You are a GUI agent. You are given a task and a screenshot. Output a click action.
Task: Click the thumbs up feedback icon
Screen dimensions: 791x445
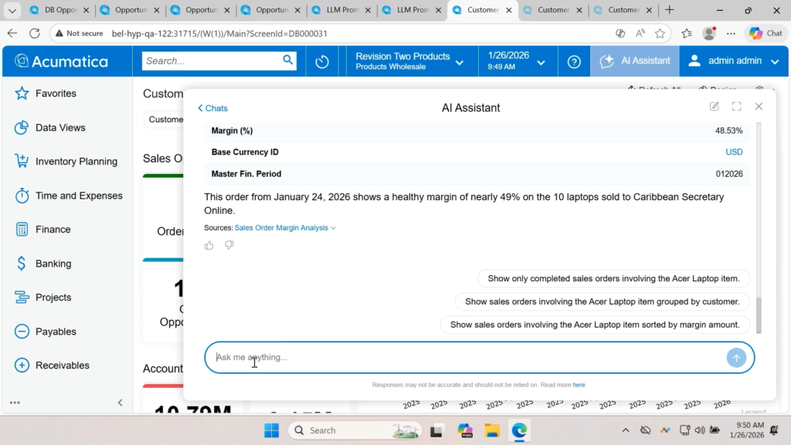(x=209, y=246)
